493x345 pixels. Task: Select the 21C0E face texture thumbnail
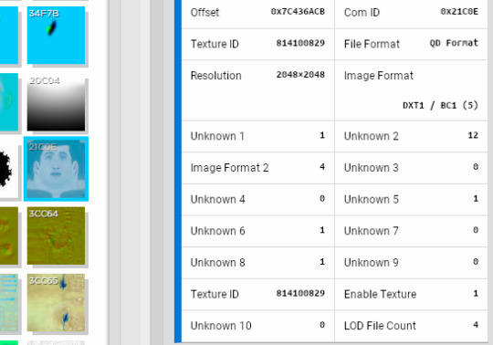pos(56,169)
